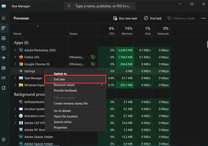Viewport: 208px width, 146px height.
Task: Select Open file location menu entry
Action: point(75,116)
